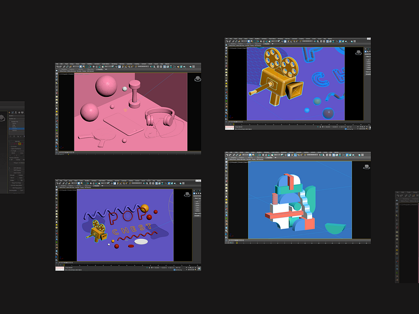Open Create tab in POP CHEST command panel
This screenshot has height=314, width=419.
point(194,190)
